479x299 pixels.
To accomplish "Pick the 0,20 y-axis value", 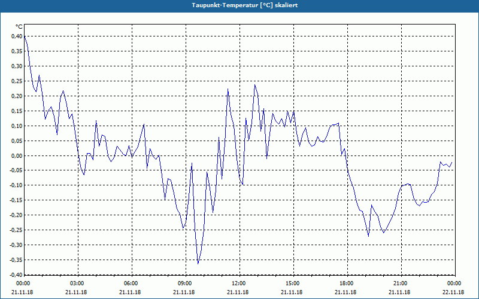I will [17, 96].
